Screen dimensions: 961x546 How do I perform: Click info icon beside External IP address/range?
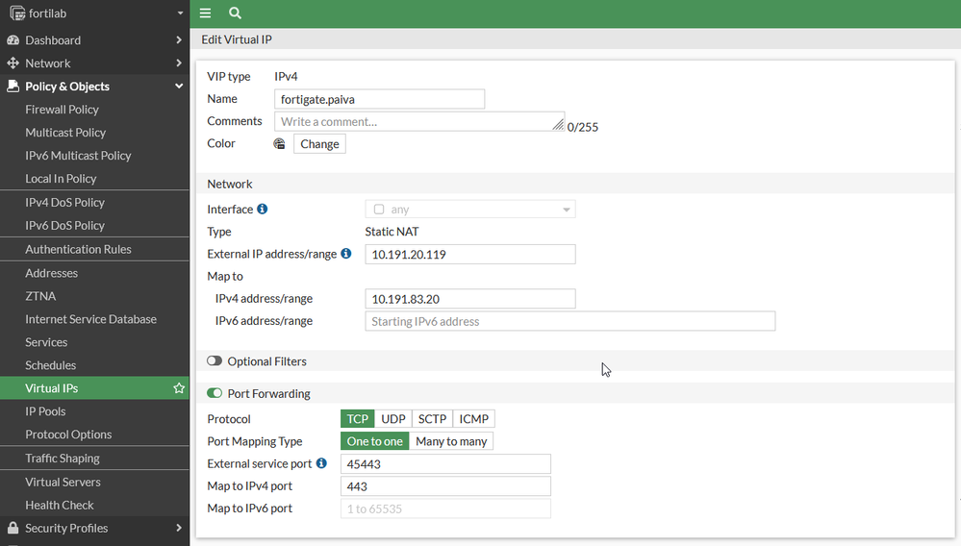[346, 254]
